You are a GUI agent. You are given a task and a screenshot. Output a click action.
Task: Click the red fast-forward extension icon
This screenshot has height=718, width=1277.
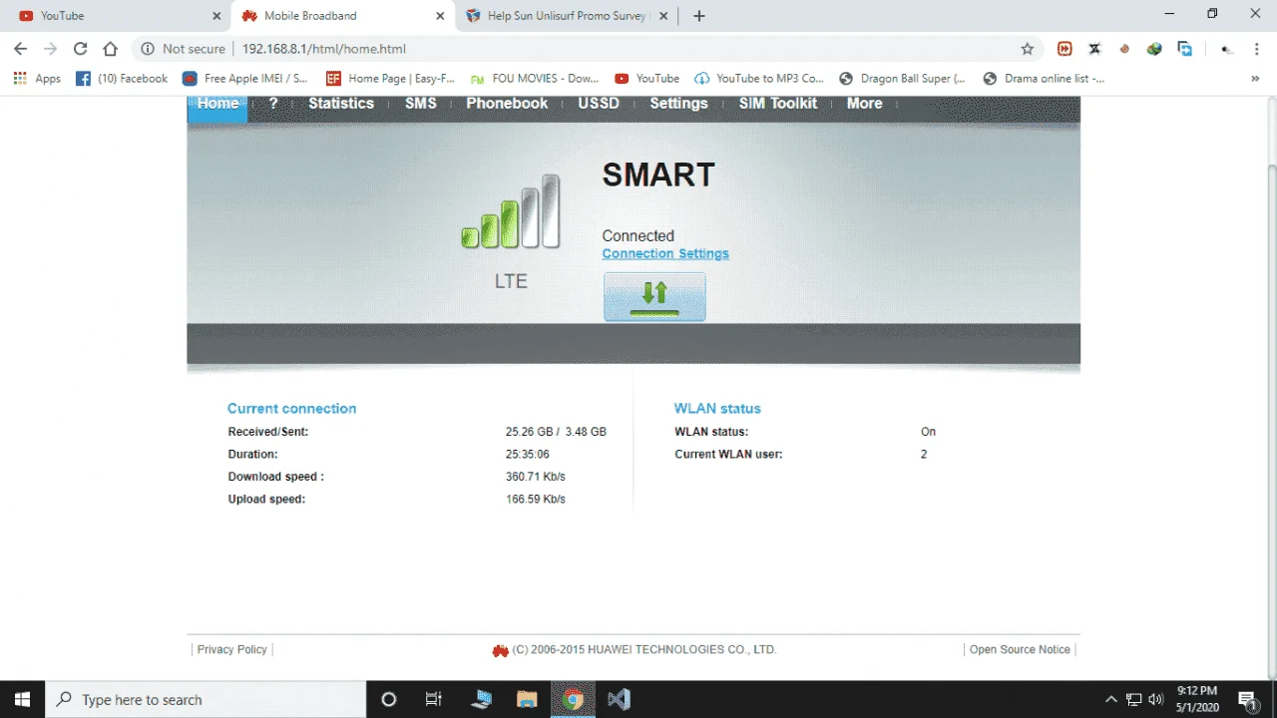point(1064,49)
